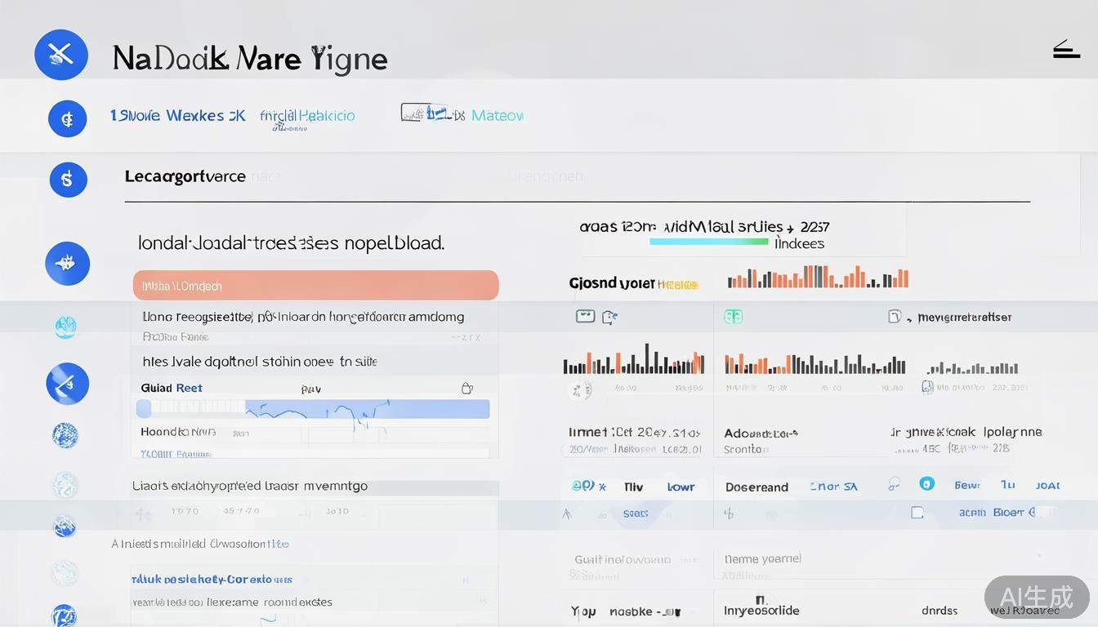Click the dollar icon next to Lecaagortverce

point(68,179)
